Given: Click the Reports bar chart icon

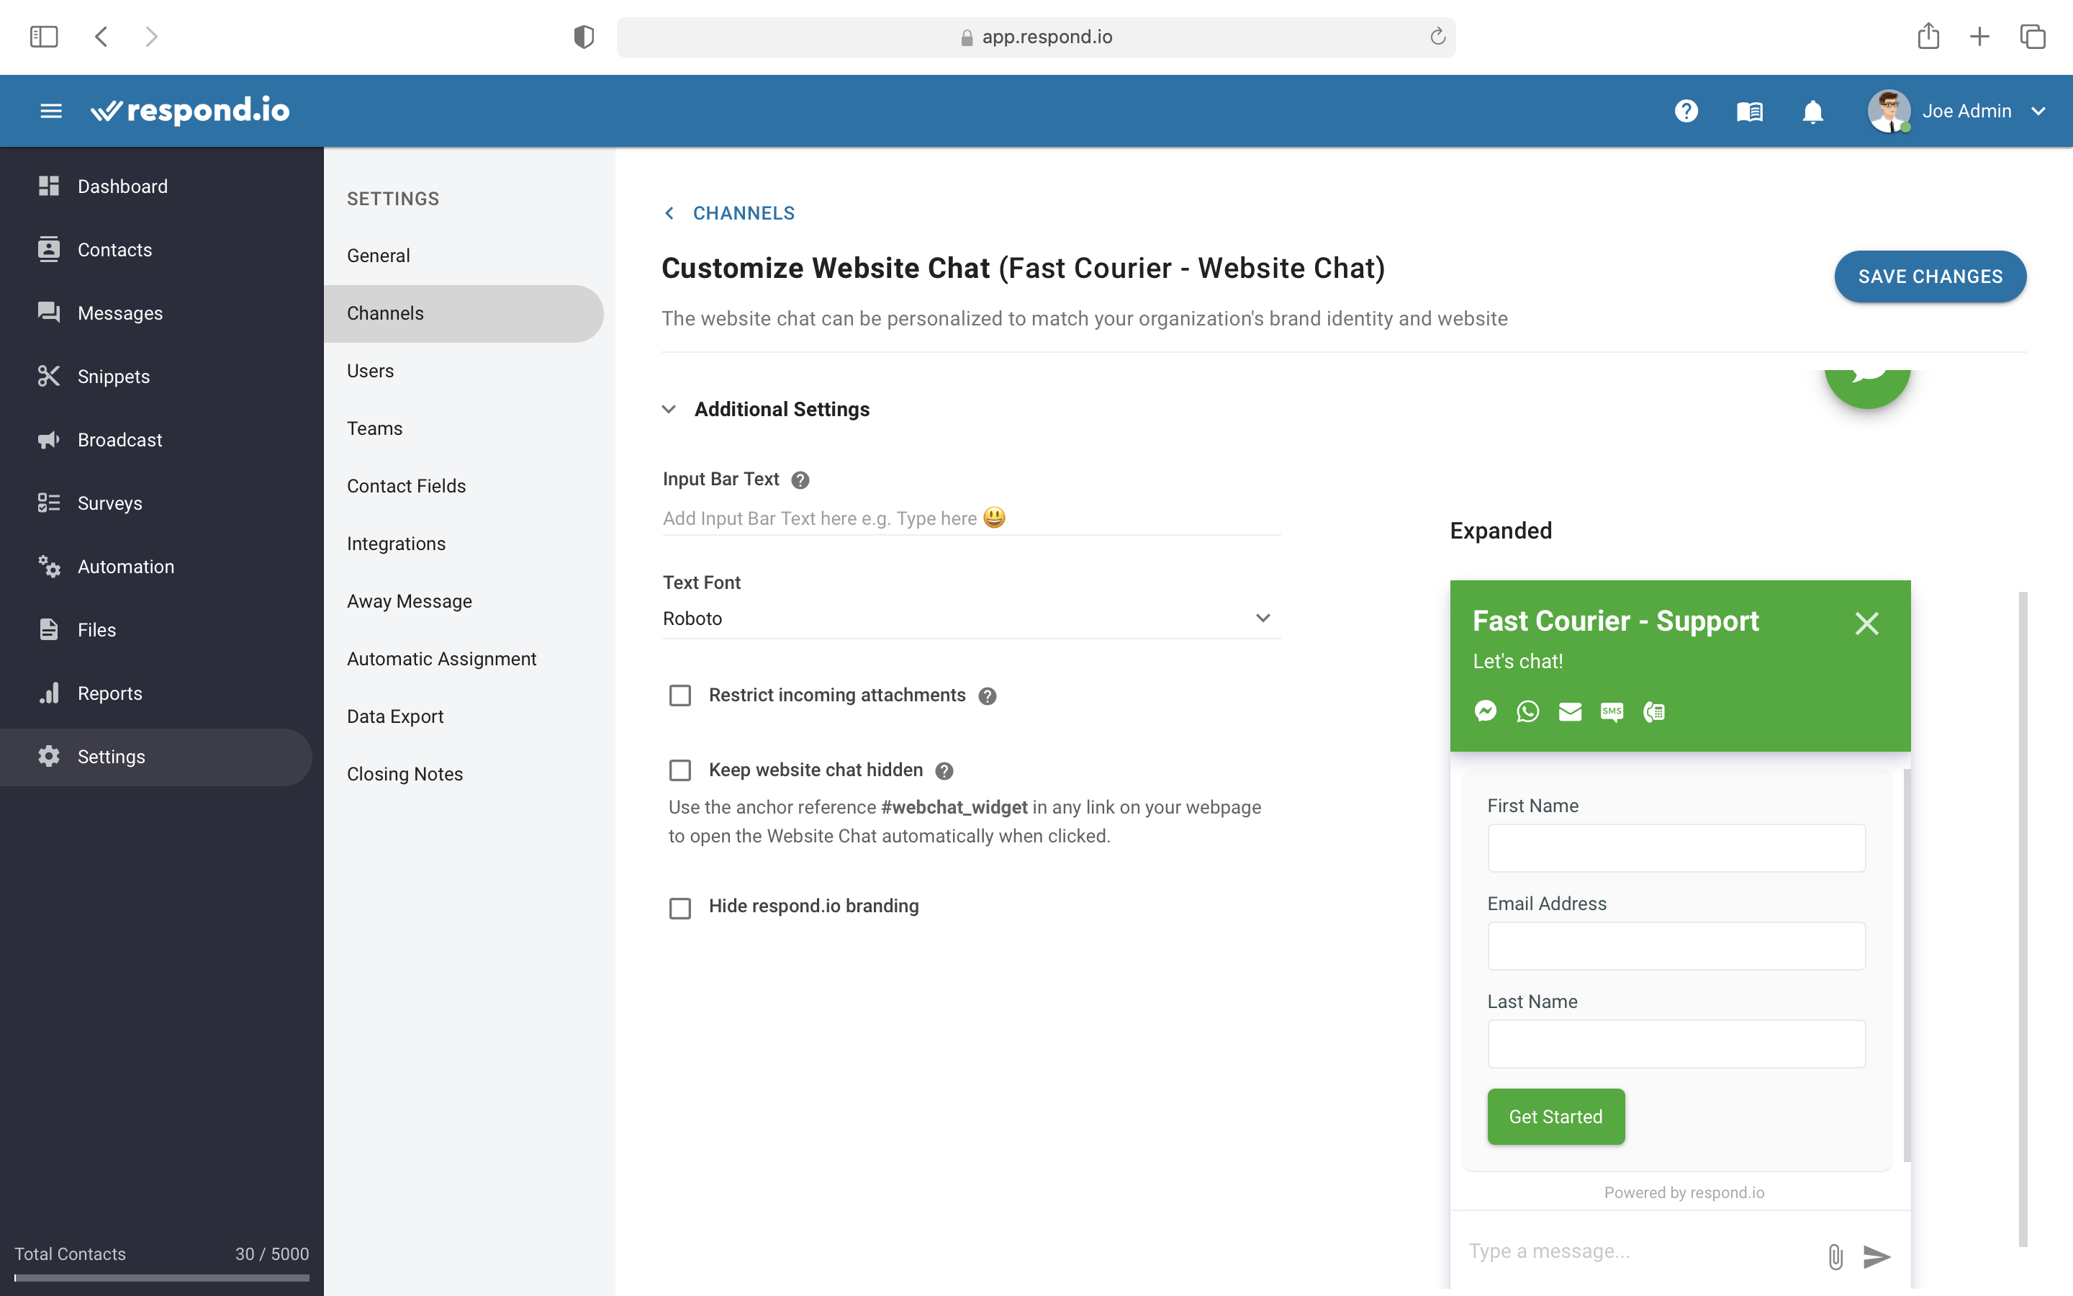Looking at the screenshot, I should [x=49, y=693].
